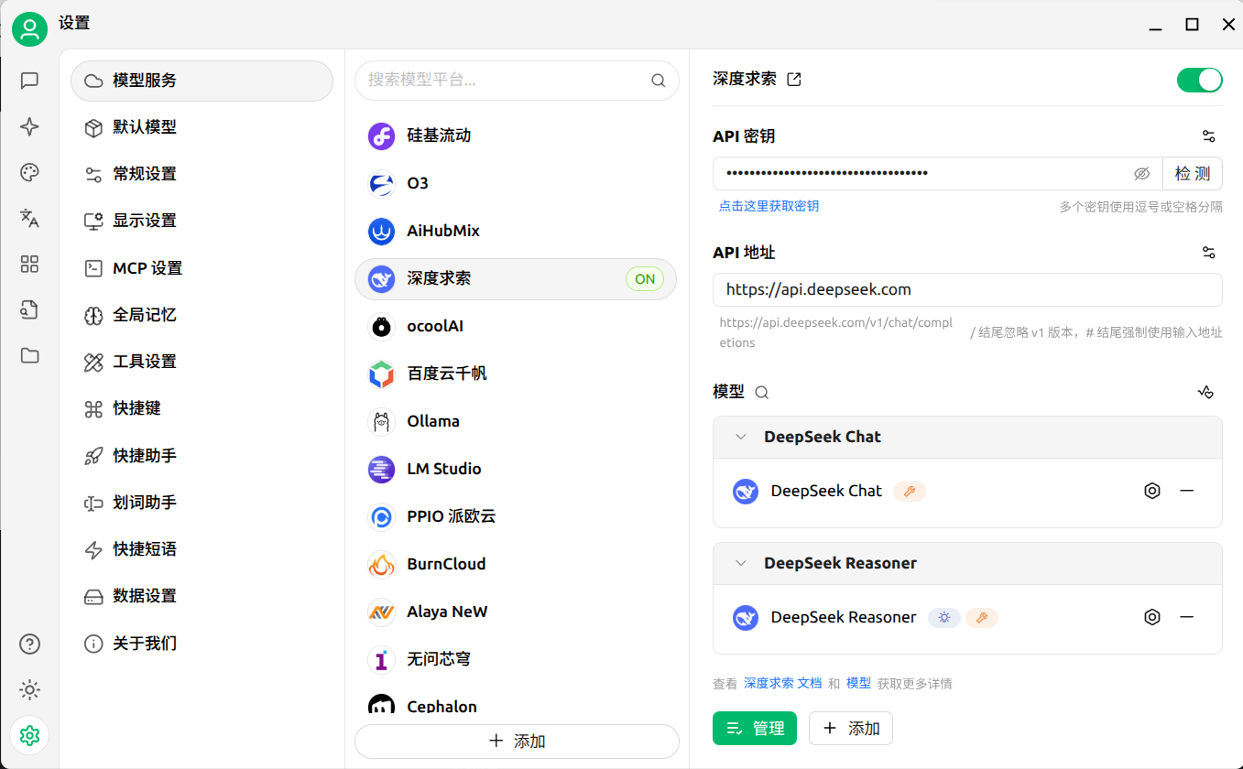Open the palette painting sidebar icon
The image size is (1243, 769).
coord(29,173)
